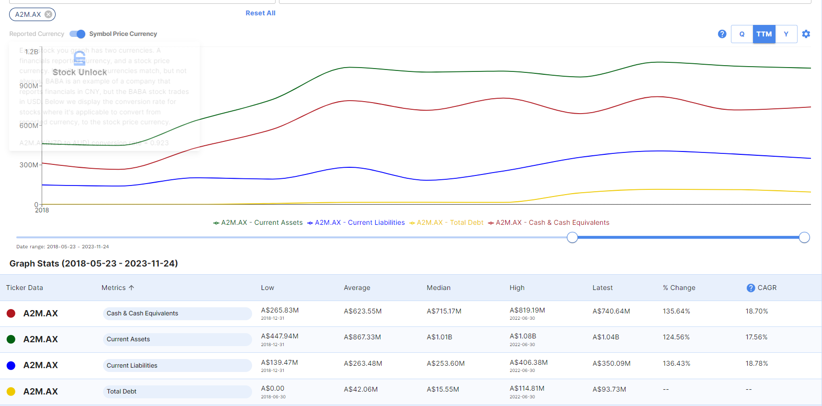This screenshot has height=406, width=822.
Task: Select the yearly Y tab
Action: (786, 34)
